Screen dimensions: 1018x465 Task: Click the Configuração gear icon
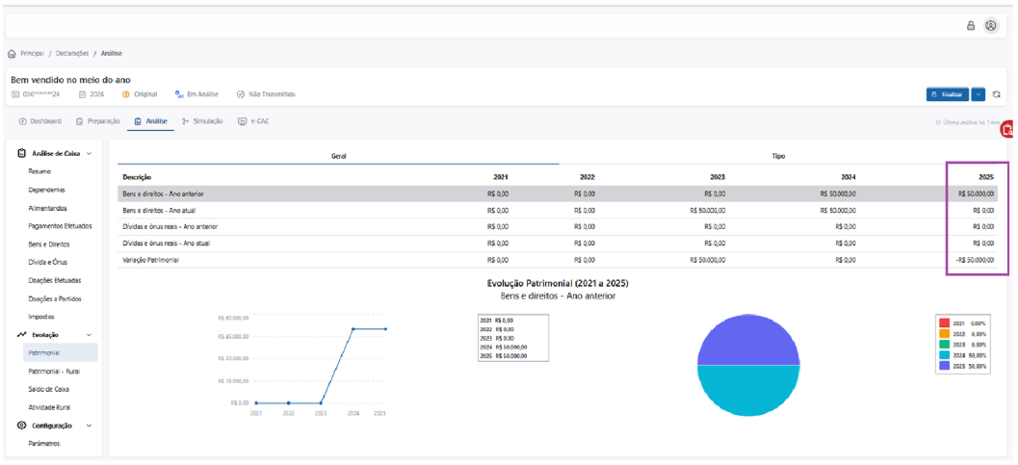pos(21,426)
